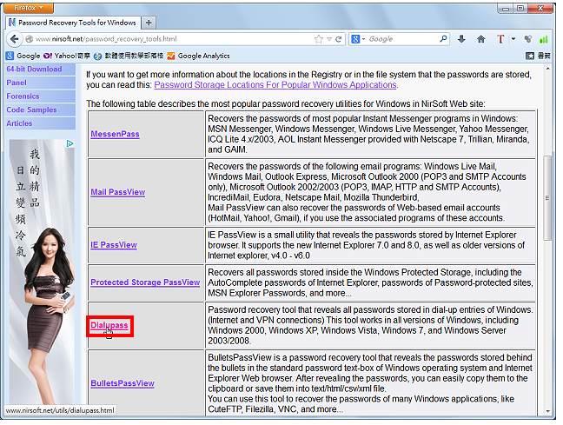Maximize the Firefox window
The width and height of the screenshot is (563, 425).
click(x=520, y=9)
